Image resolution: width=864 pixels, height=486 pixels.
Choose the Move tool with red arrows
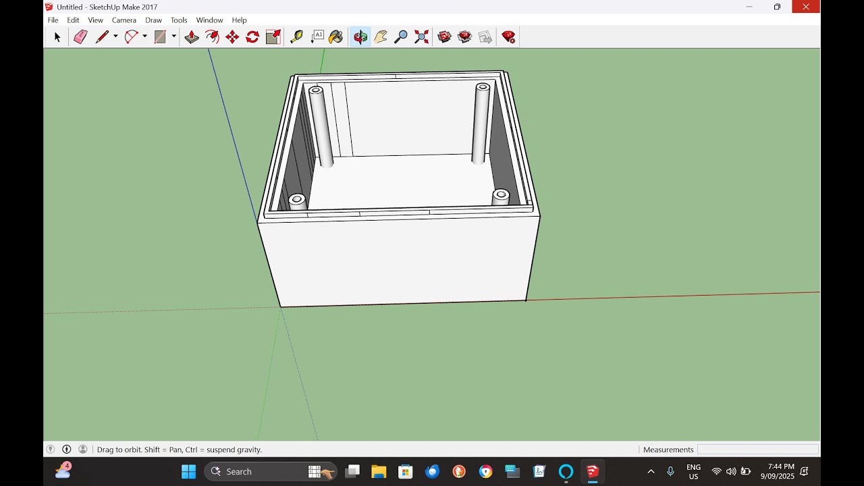232,37
